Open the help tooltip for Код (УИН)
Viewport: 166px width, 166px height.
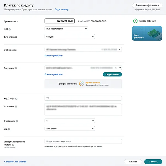pyautogui.click(x=16, y=99)
